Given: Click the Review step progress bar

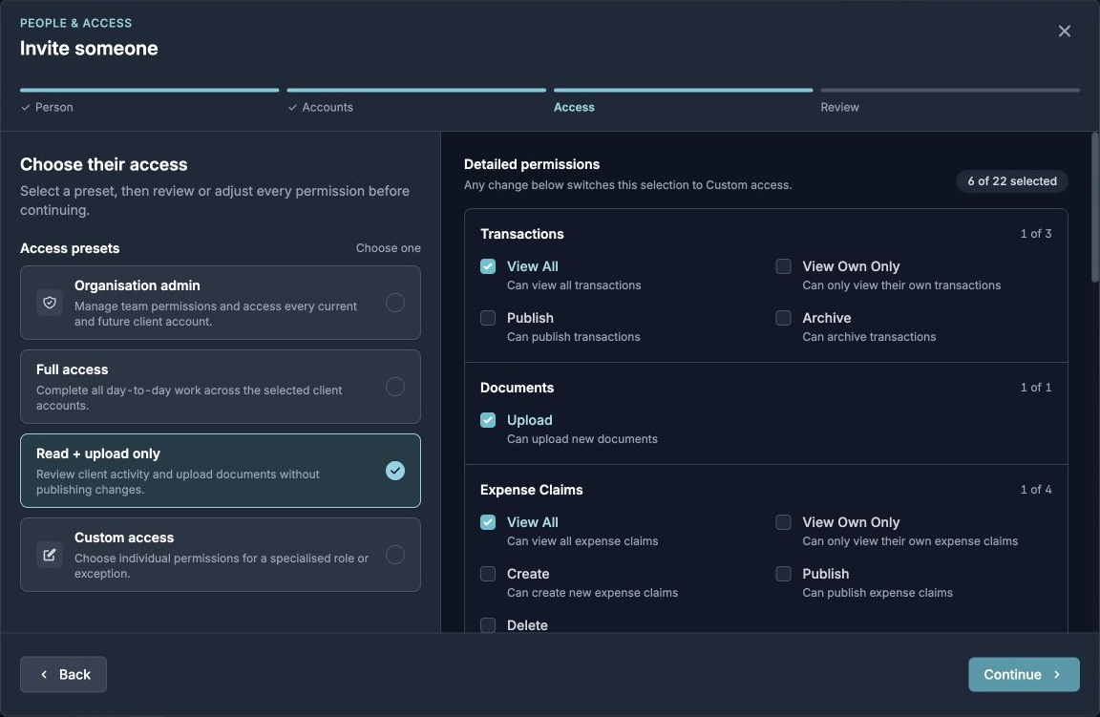Looking at the screenshot, I should (x=950, y=90).
